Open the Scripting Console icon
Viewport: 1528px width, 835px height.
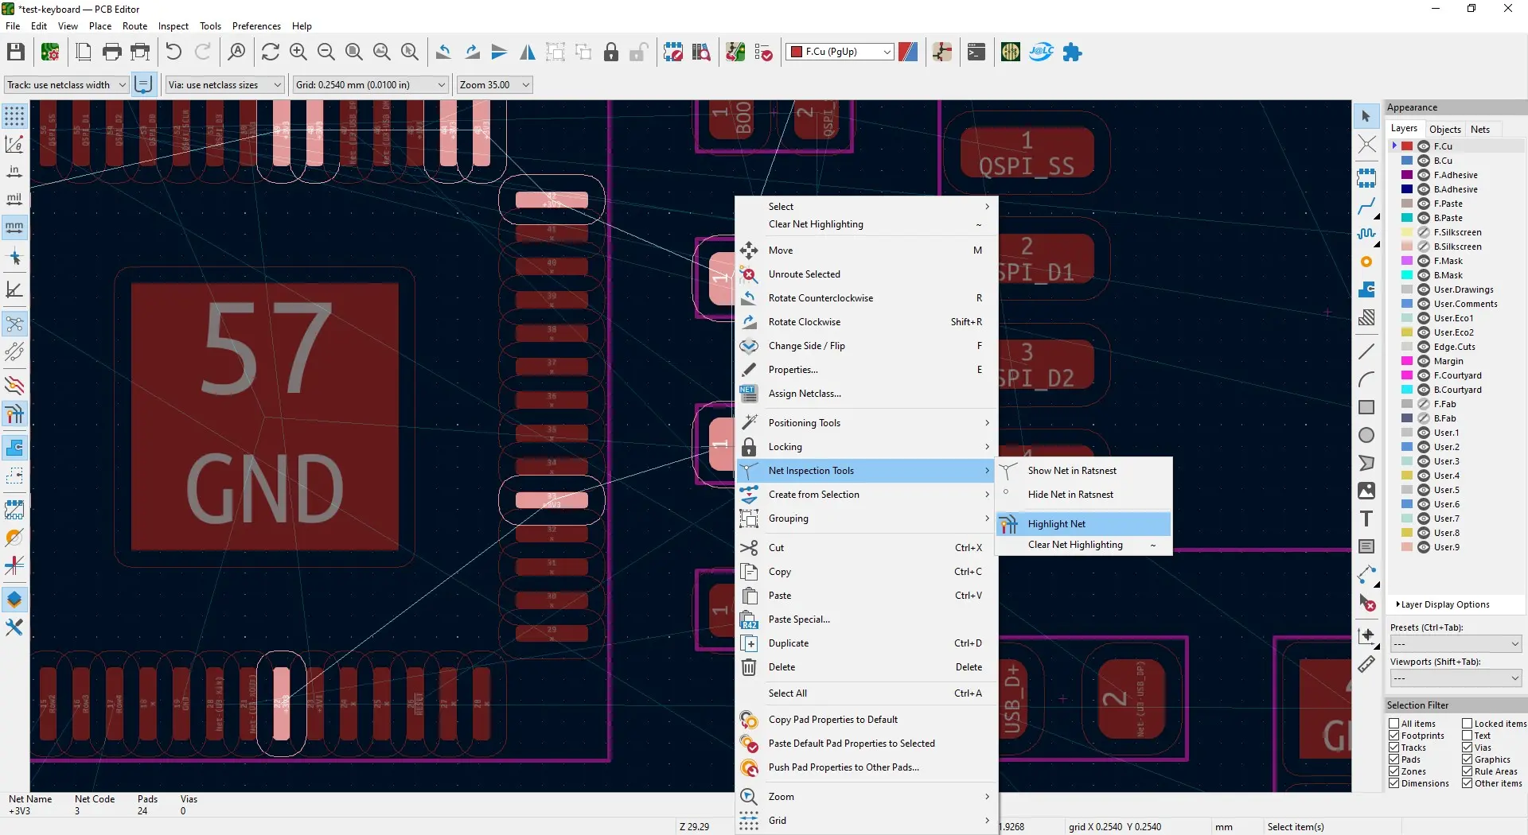tap(976, 52)
